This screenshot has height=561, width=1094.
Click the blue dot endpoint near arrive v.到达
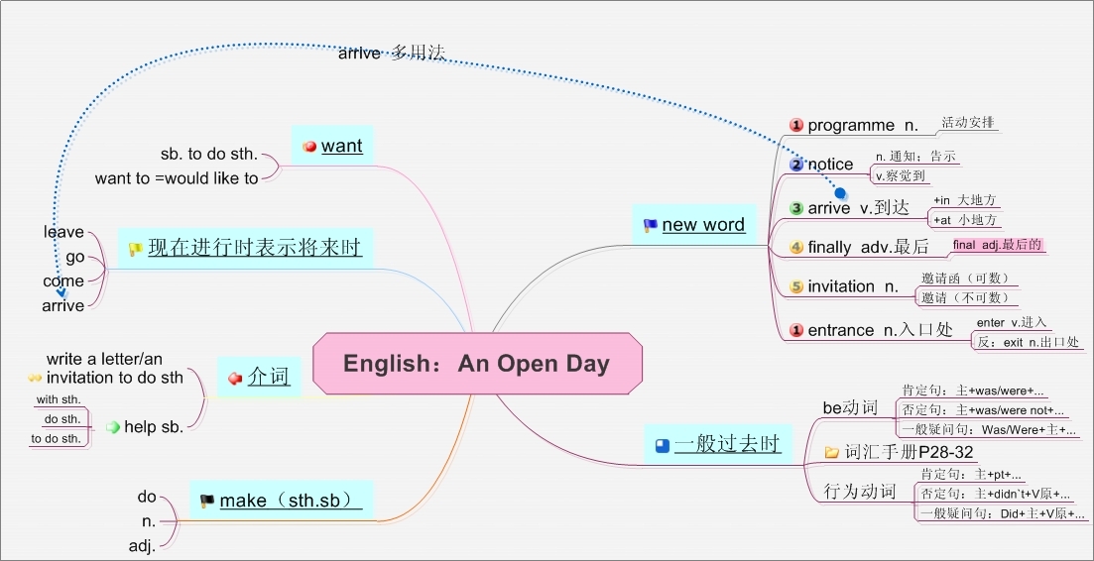point(840,193)
